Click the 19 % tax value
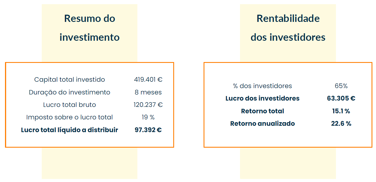Screen dimensions: 376x182 [148, 117]
